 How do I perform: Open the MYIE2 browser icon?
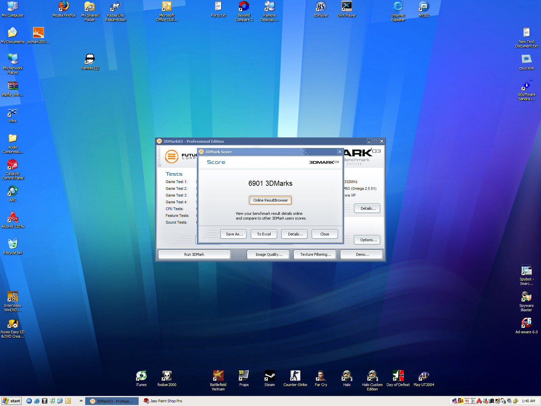point(424,9)
